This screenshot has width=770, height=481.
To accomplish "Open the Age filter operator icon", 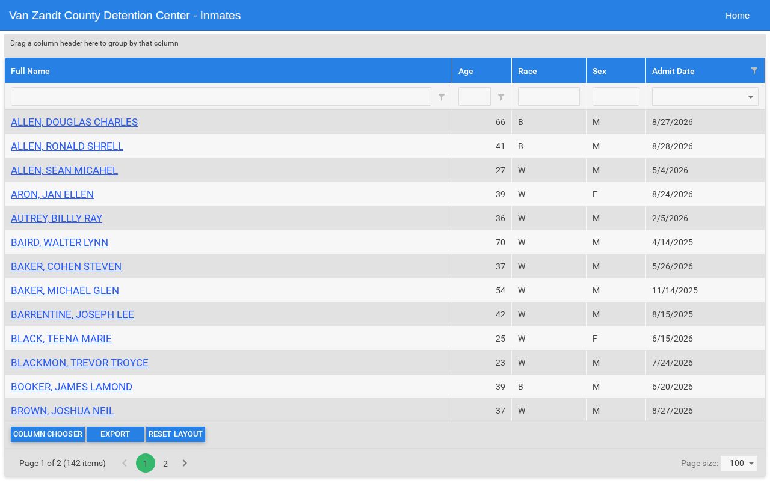I will (501, 97).
